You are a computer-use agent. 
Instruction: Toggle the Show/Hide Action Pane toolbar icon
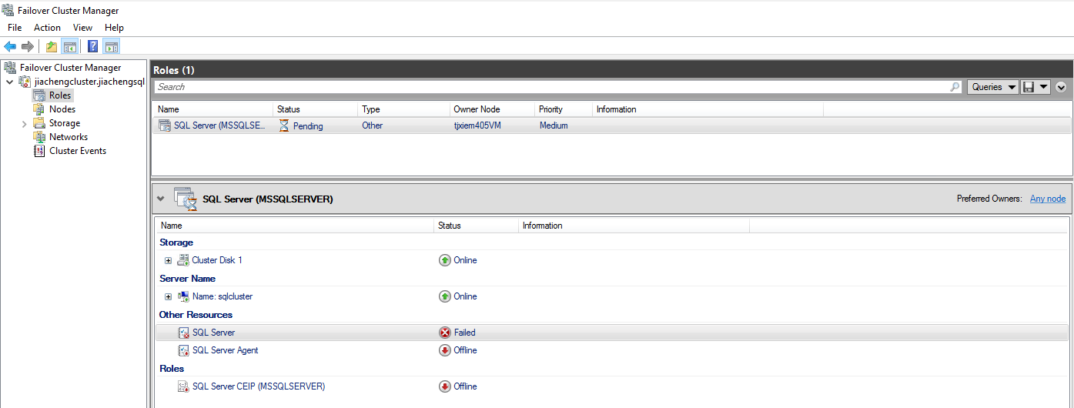click(x=111, y=46)
